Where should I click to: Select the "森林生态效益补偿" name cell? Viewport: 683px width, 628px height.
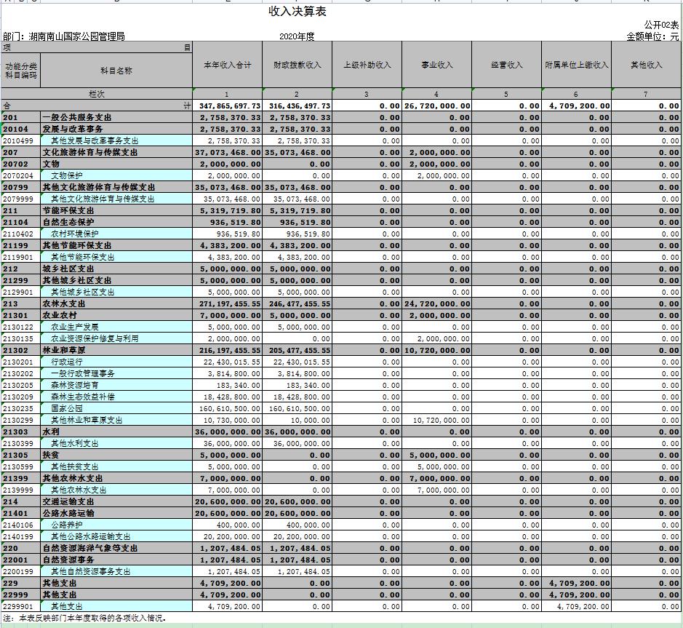(82, 397)
